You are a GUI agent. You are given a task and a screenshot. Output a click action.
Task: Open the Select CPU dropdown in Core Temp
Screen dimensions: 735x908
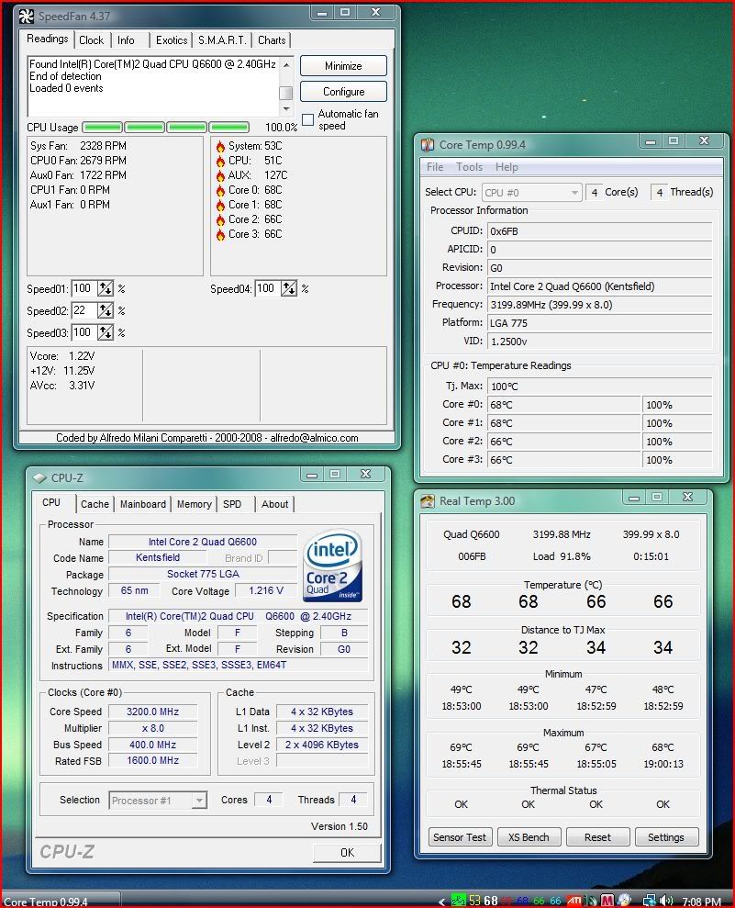click(x=531, y=192)
